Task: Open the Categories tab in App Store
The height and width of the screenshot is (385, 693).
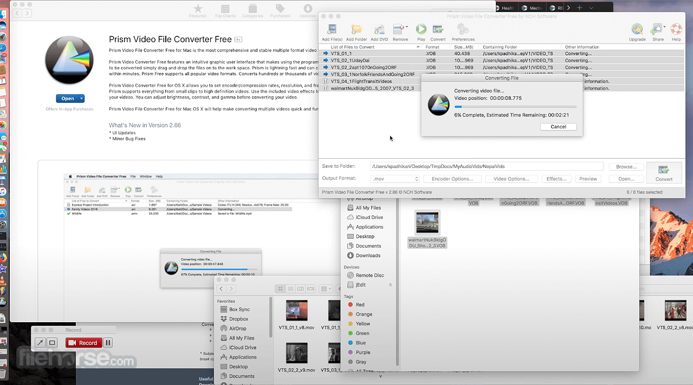Action: click(x=252, y=11)
